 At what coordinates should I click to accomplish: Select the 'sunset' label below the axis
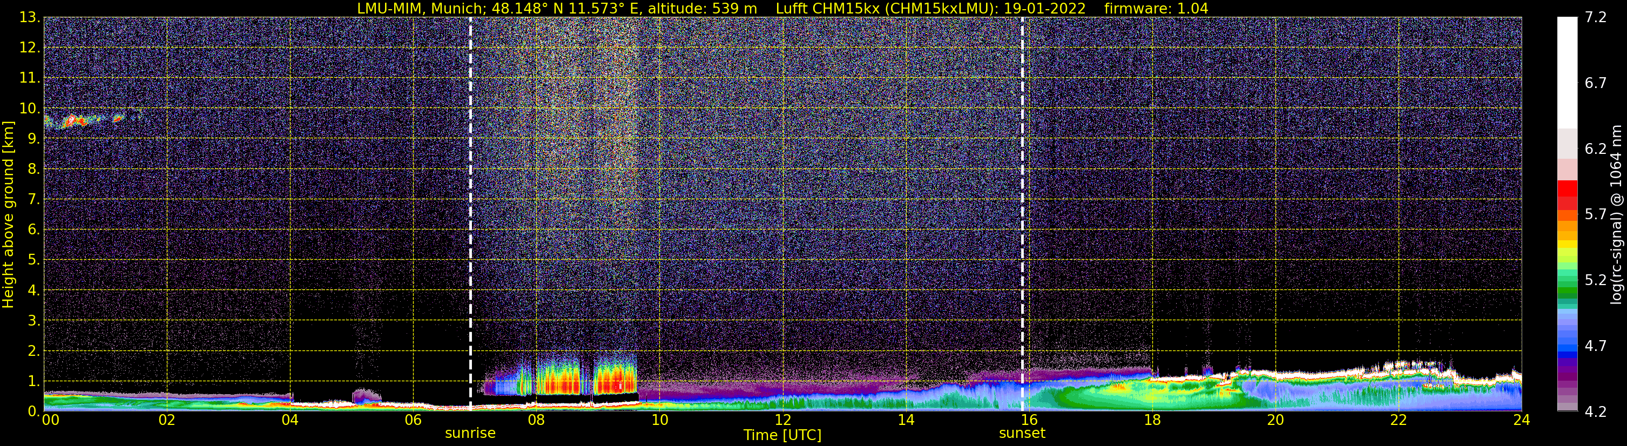pyautogui.click(x=1022, y=434)
